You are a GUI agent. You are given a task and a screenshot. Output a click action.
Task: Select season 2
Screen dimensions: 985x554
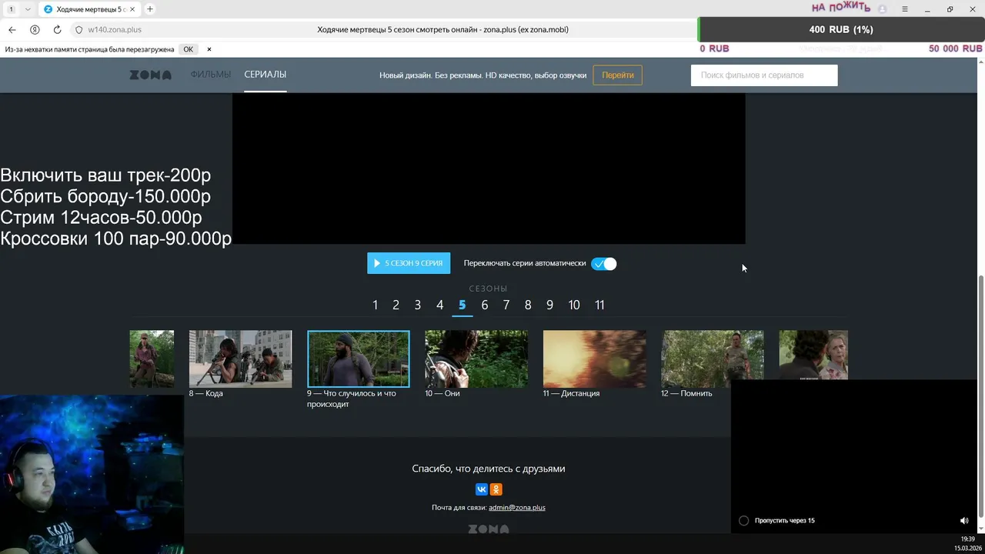click(396, 305)
